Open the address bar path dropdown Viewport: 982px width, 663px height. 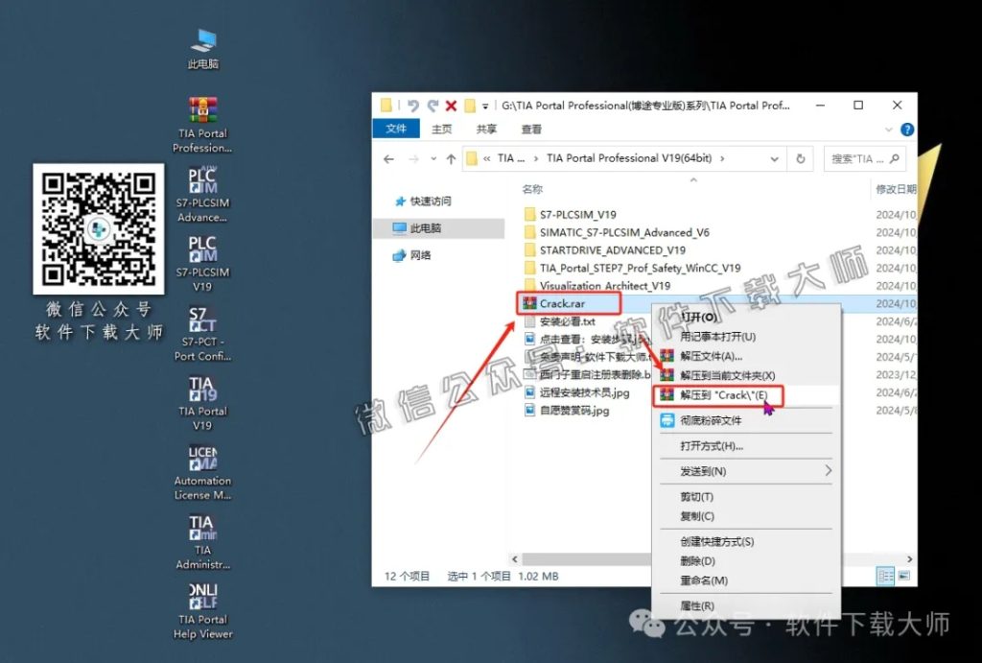point(775,158)
